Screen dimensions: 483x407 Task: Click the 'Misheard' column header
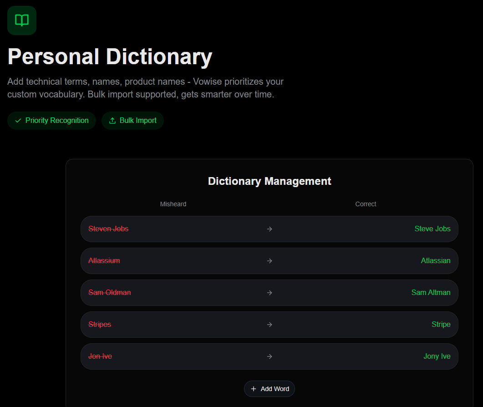[x=173, y=204]
